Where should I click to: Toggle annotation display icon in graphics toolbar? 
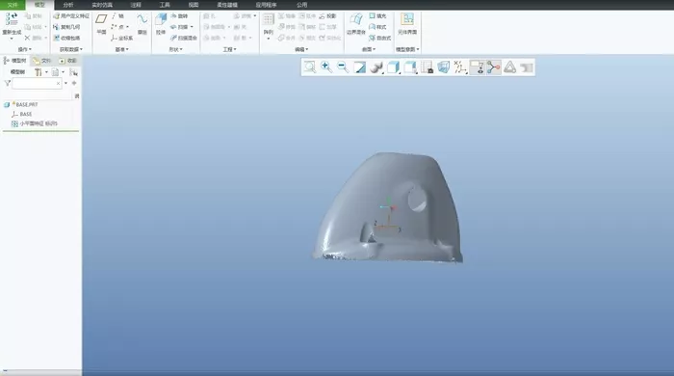tap(478, 67)
